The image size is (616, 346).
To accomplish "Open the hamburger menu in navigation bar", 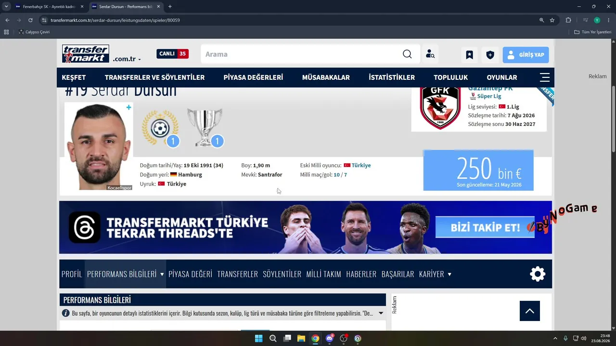I will point(545,77).
